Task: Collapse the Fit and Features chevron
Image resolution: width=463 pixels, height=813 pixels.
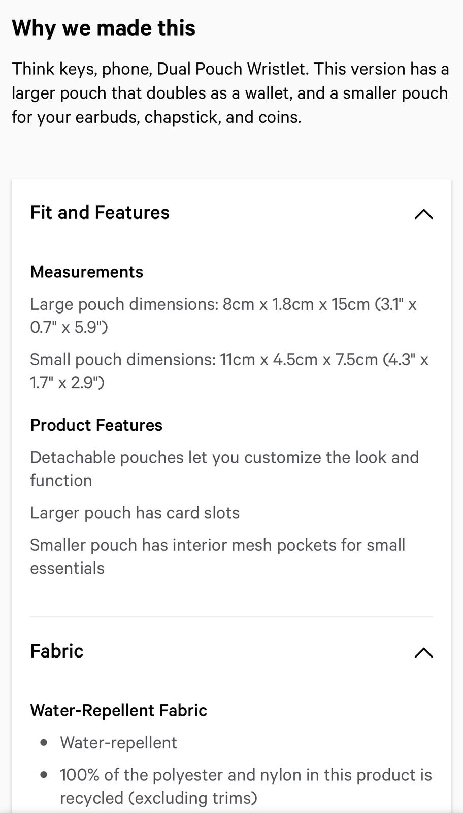Action: [x=423, y=214]
